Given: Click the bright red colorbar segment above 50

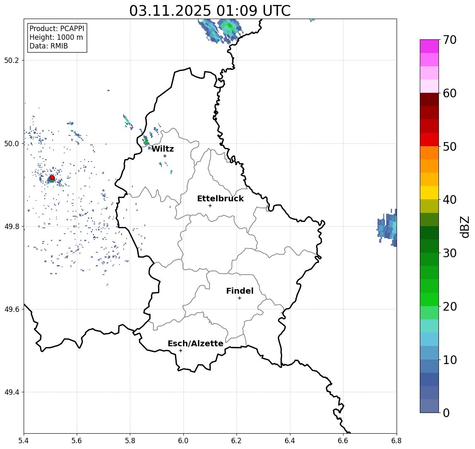Looking at the screenshot, I should (x=429, y=140).
